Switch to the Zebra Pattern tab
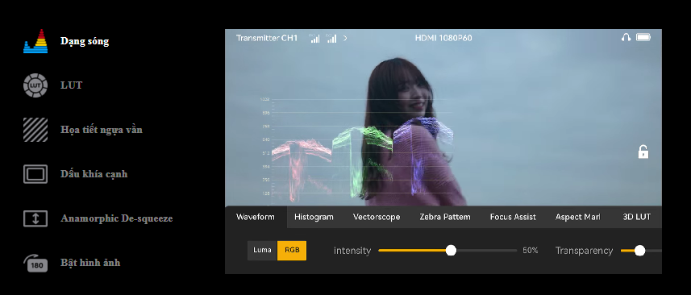 [444, 217]
